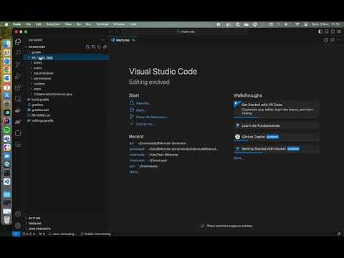
Task: Expand the Outline section
Action: tap(66, 218)
